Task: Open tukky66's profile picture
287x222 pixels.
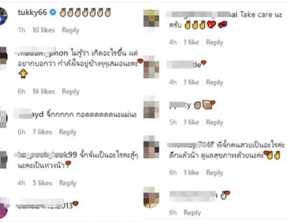Action: coord(3,16)
